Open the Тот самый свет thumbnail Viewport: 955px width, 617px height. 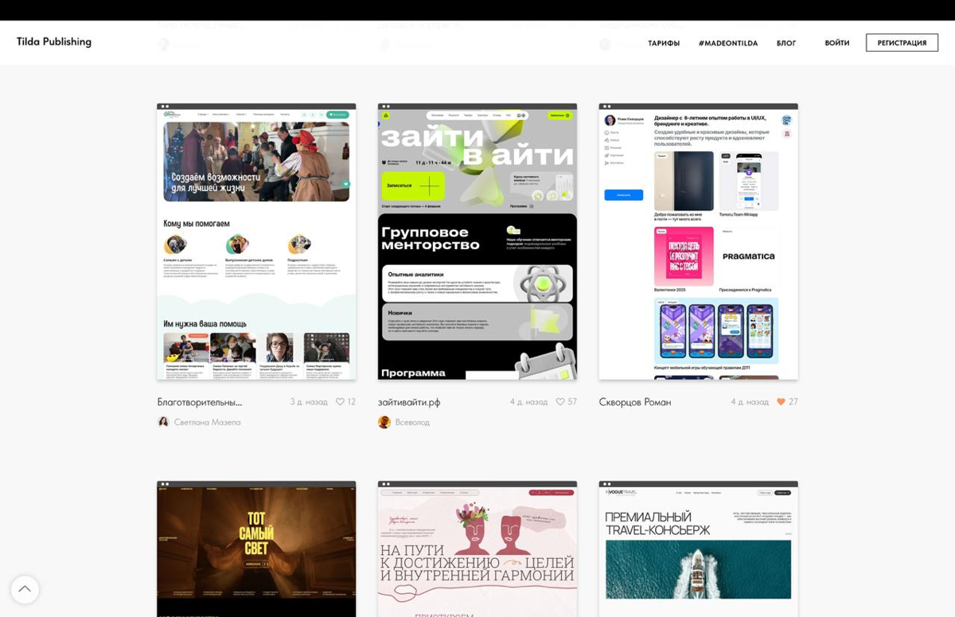tap(256, 549)
